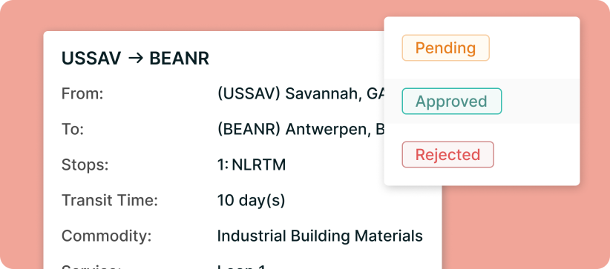The image size is (610, 269).
Task: Select the Savannah origin port value
Action: coord(301,93)
